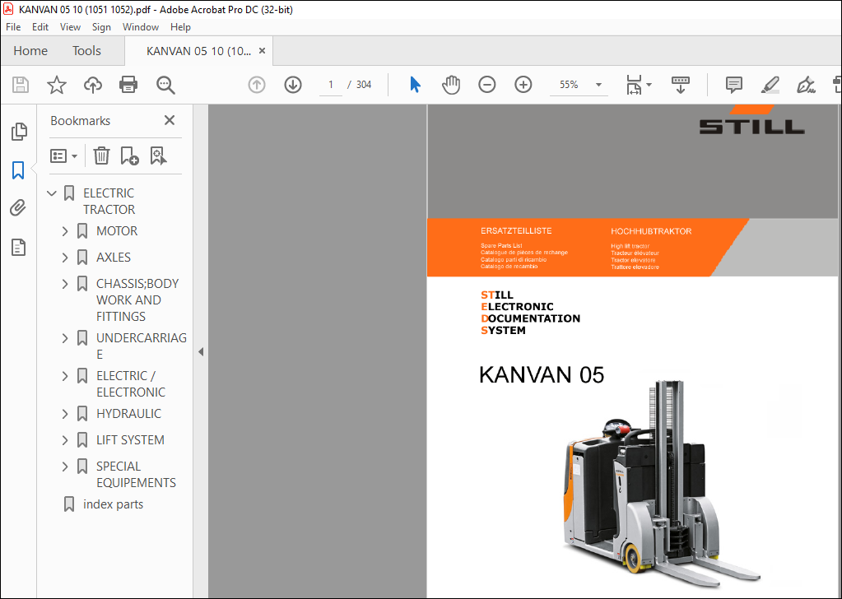The image size is (842, 599).
Task: Open the Page Thumbnails panel
Action: (19, 132)
